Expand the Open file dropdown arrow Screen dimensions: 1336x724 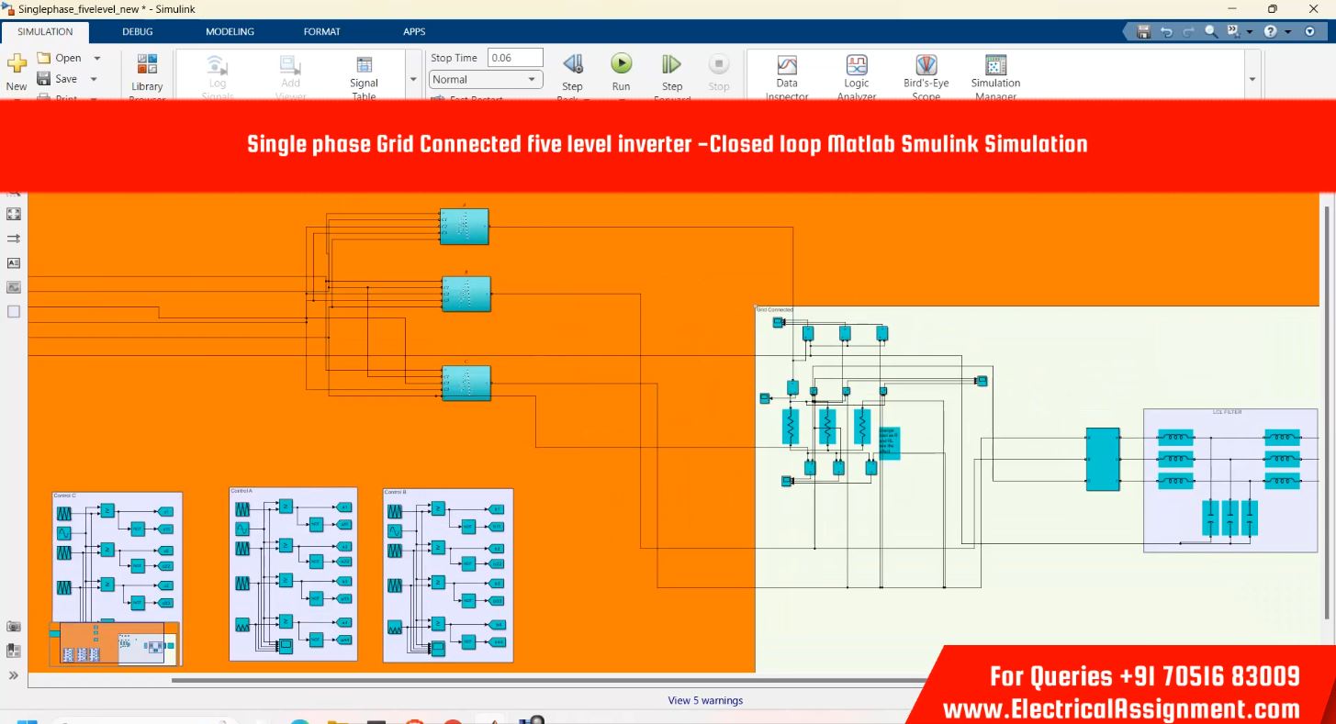point(97,58)
